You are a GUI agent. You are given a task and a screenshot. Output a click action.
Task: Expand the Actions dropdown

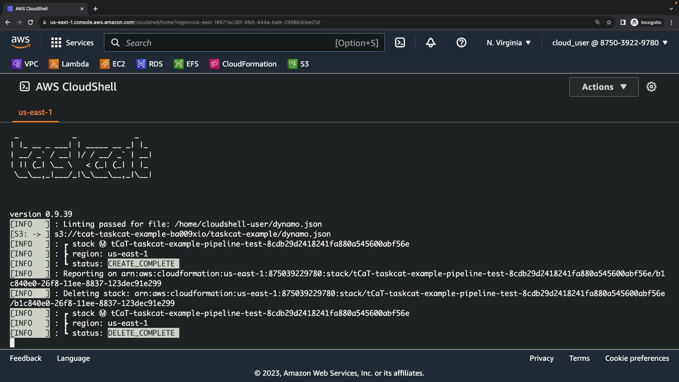click(604, 87)
